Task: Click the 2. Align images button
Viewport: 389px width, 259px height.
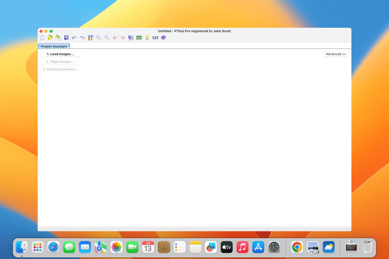Action: tap(61, 61)
